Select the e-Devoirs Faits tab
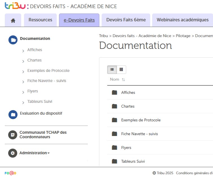Image resolution: width=213 pixels, height=177 pixels. 79,20
